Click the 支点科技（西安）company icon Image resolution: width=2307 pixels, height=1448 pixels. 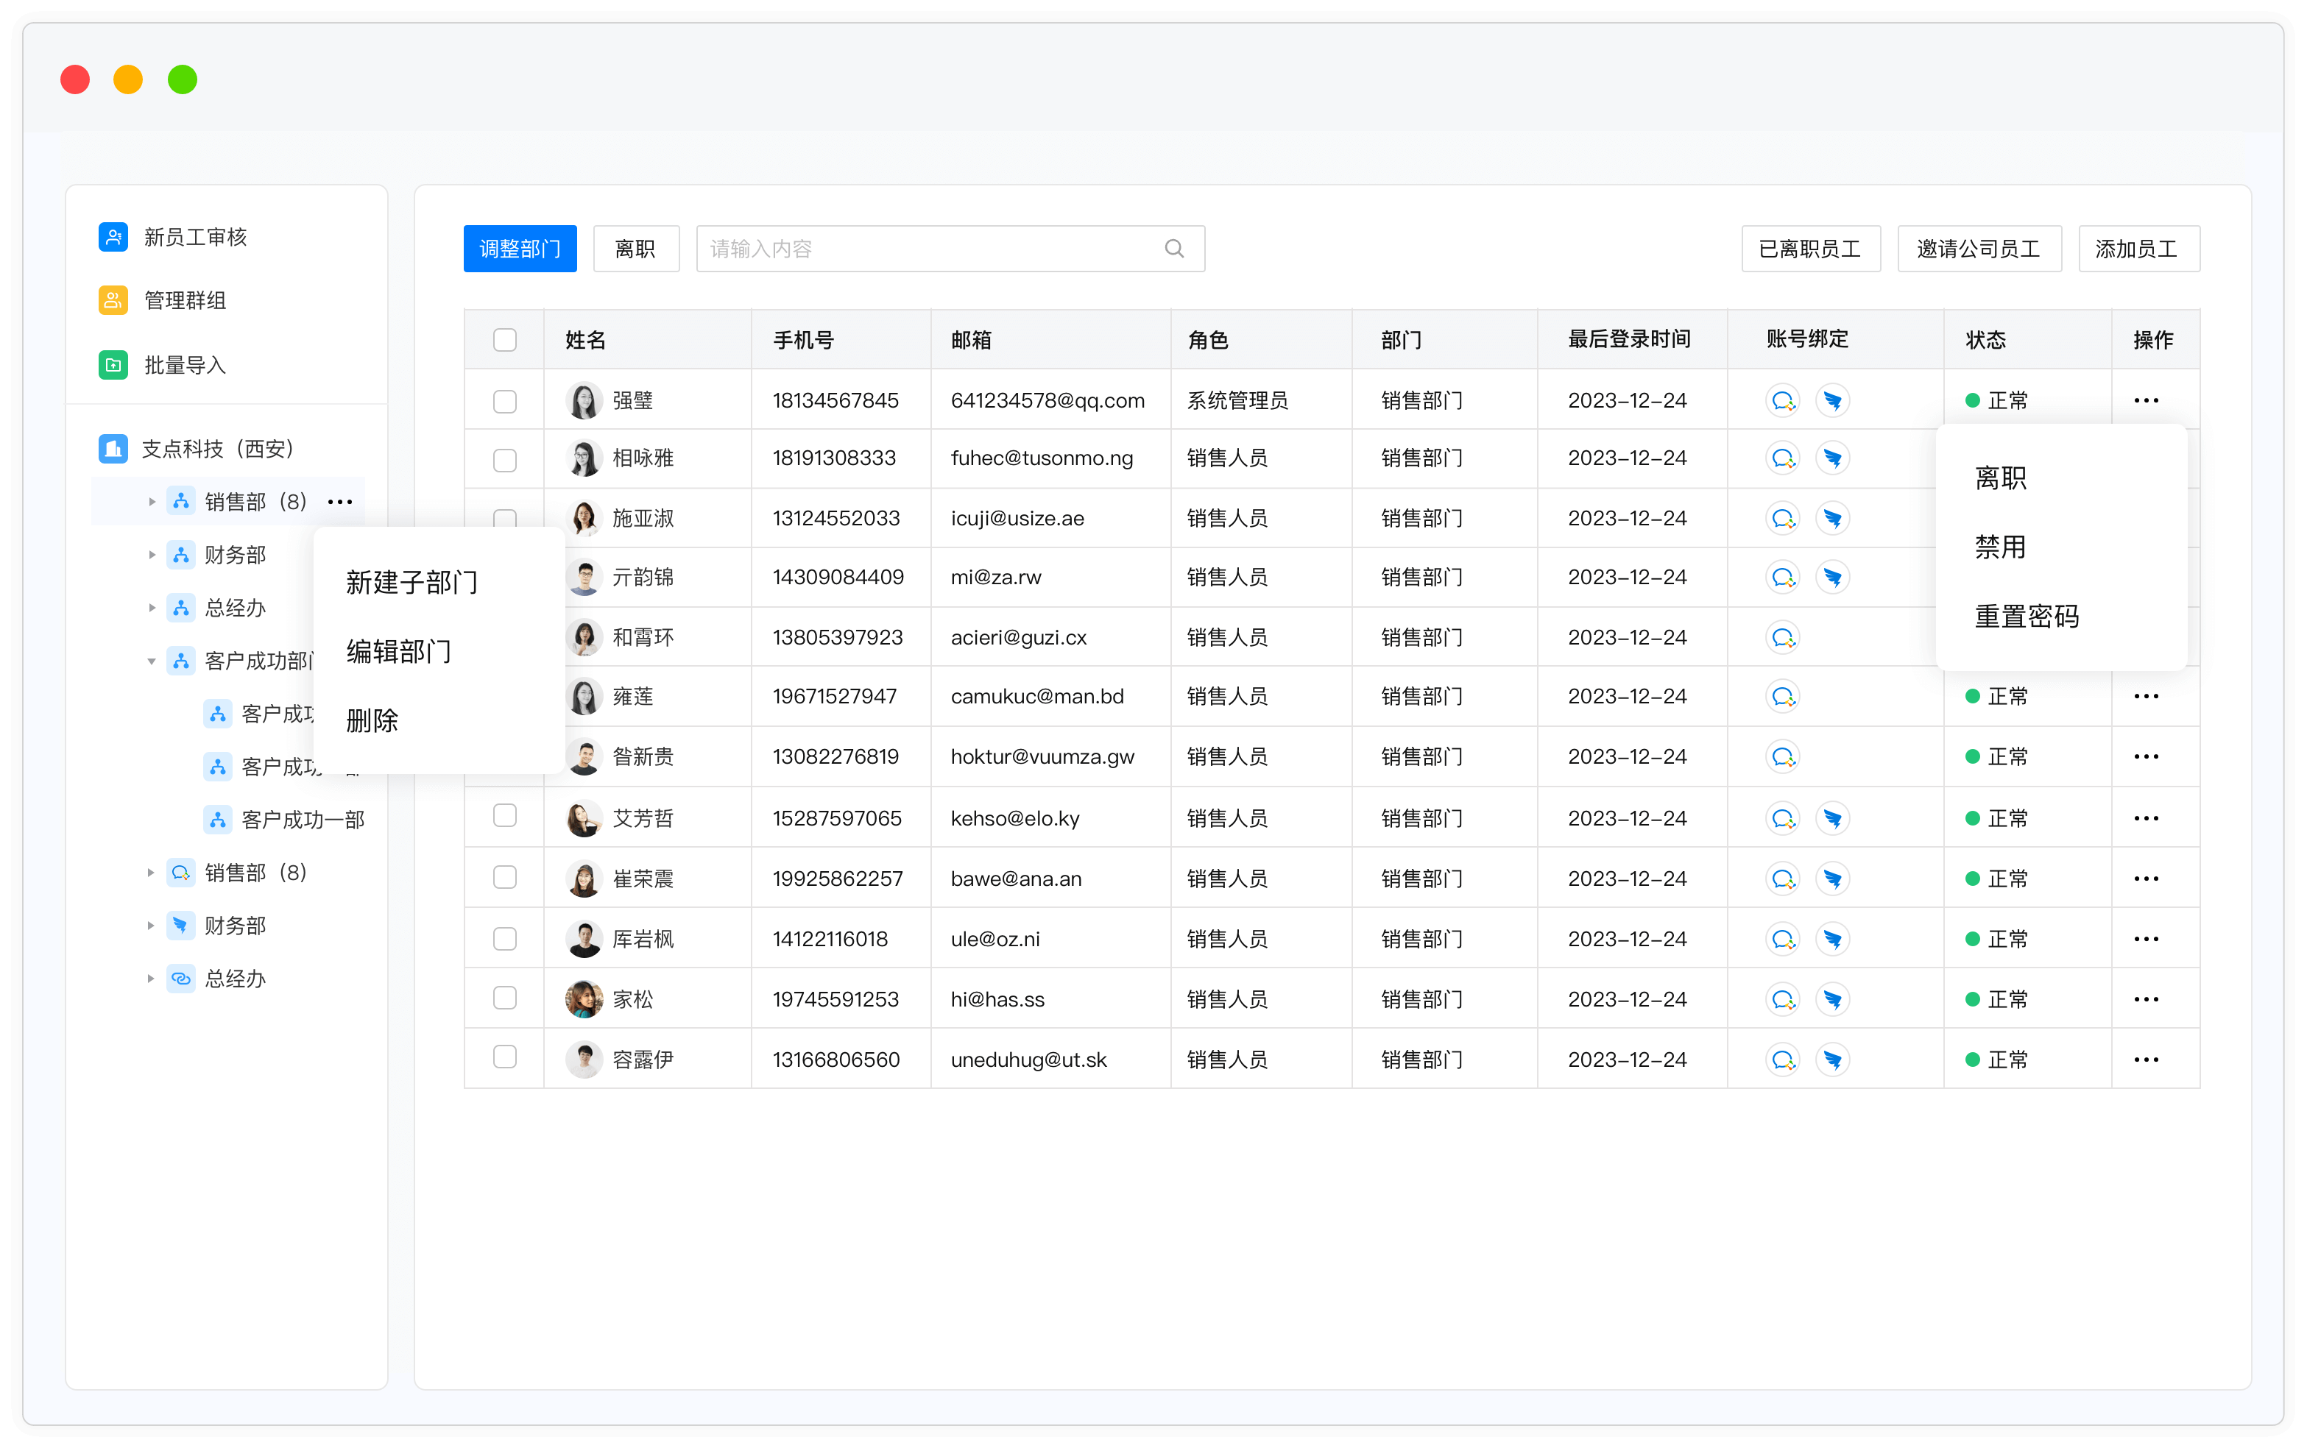(x=113, y=448)
